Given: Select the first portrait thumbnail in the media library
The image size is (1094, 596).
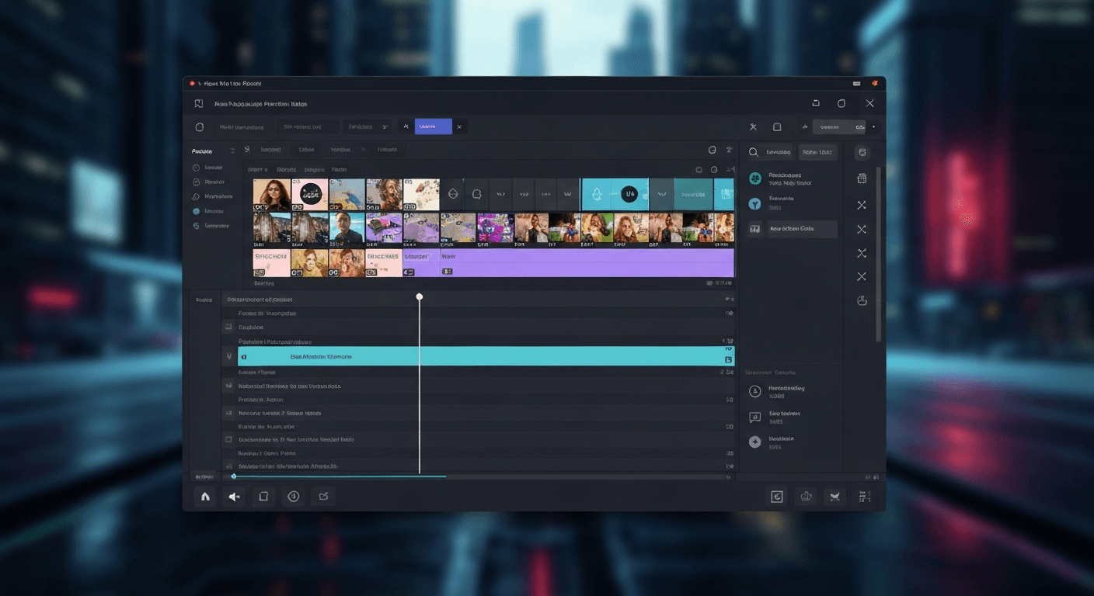Looking at the screenshot, I should pyautogui.click(x=273, y=194).
